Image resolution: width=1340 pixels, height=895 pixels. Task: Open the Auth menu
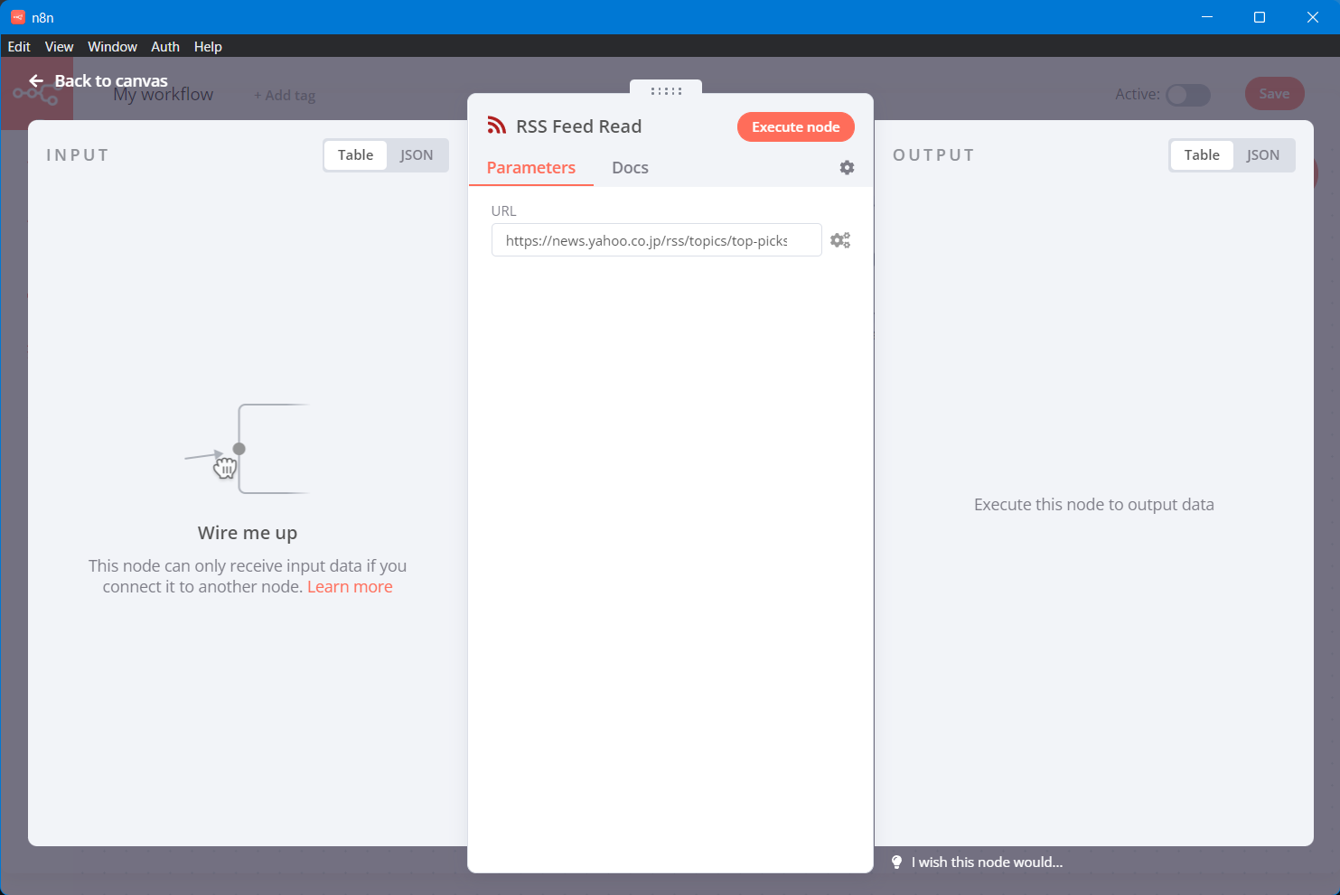[164, 47]
